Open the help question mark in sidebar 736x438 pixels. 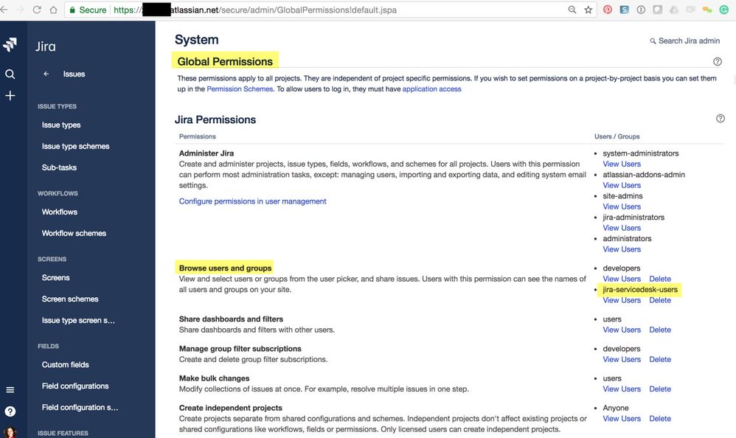(10, 411)
